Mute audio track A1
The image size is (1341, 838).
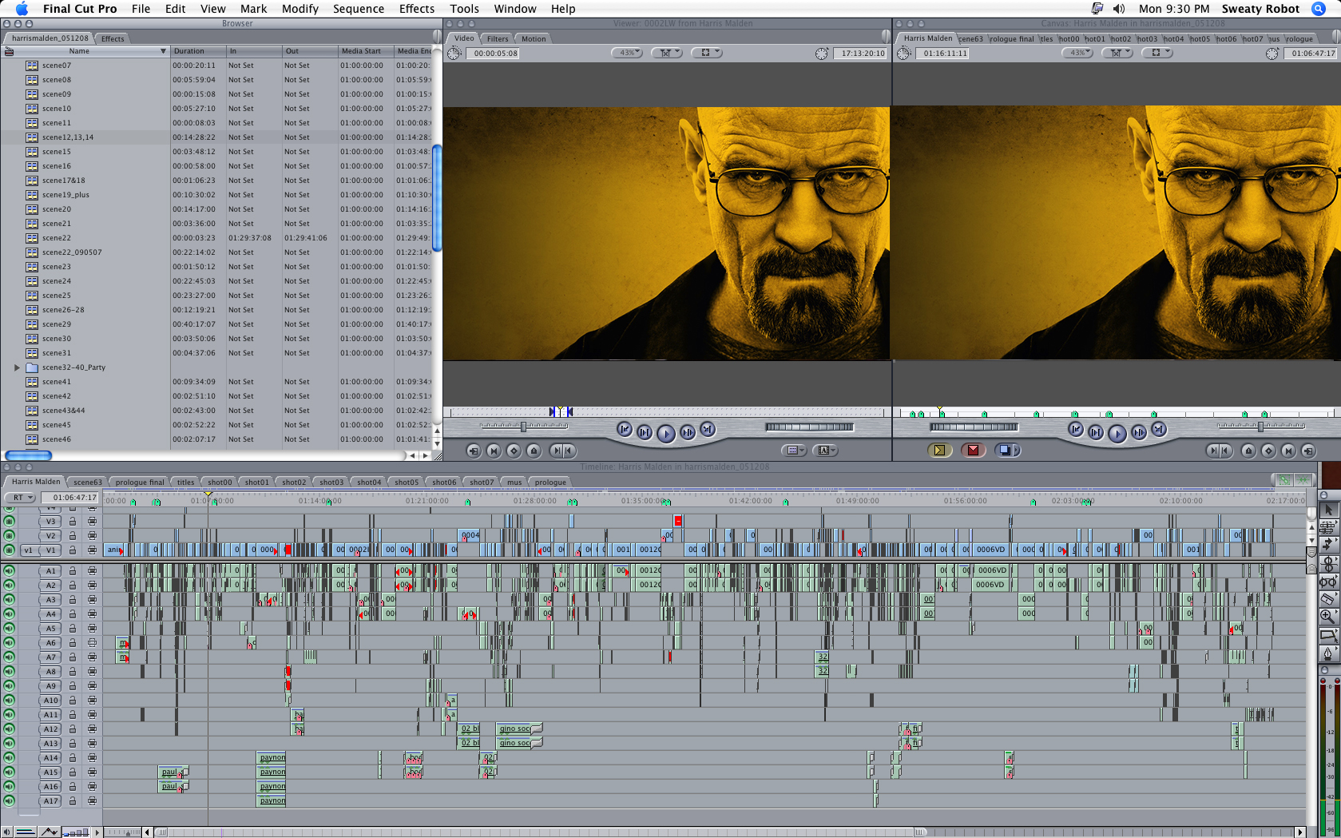10,570
